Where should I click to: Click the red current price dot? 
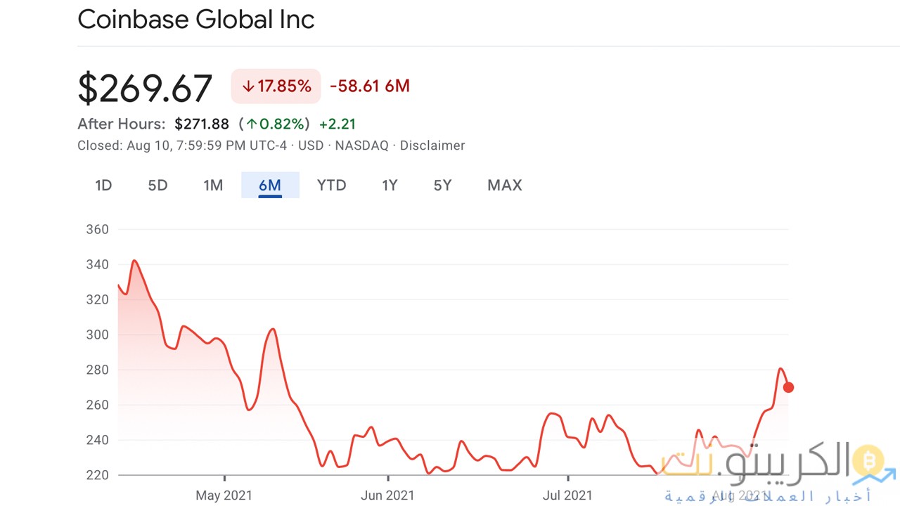tap(788, 387)
